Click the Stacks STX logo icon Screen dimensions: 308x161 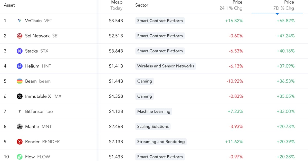pyautogui.click(x=20, y=51)
